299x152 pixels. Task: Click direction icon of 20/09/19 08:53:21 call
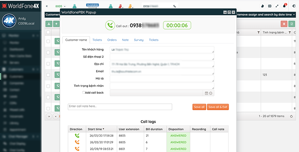click(x=77, y=149)
